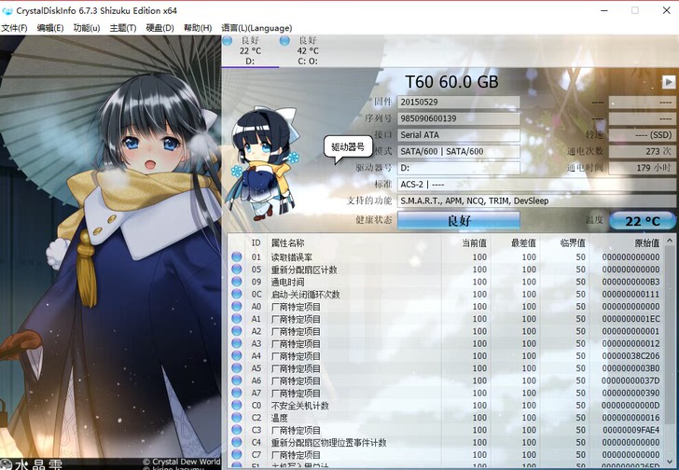The height and width of the screenshot is (470, 679).
Task: Click the ACS-2 standard field
Action: [x=536, y=185]
